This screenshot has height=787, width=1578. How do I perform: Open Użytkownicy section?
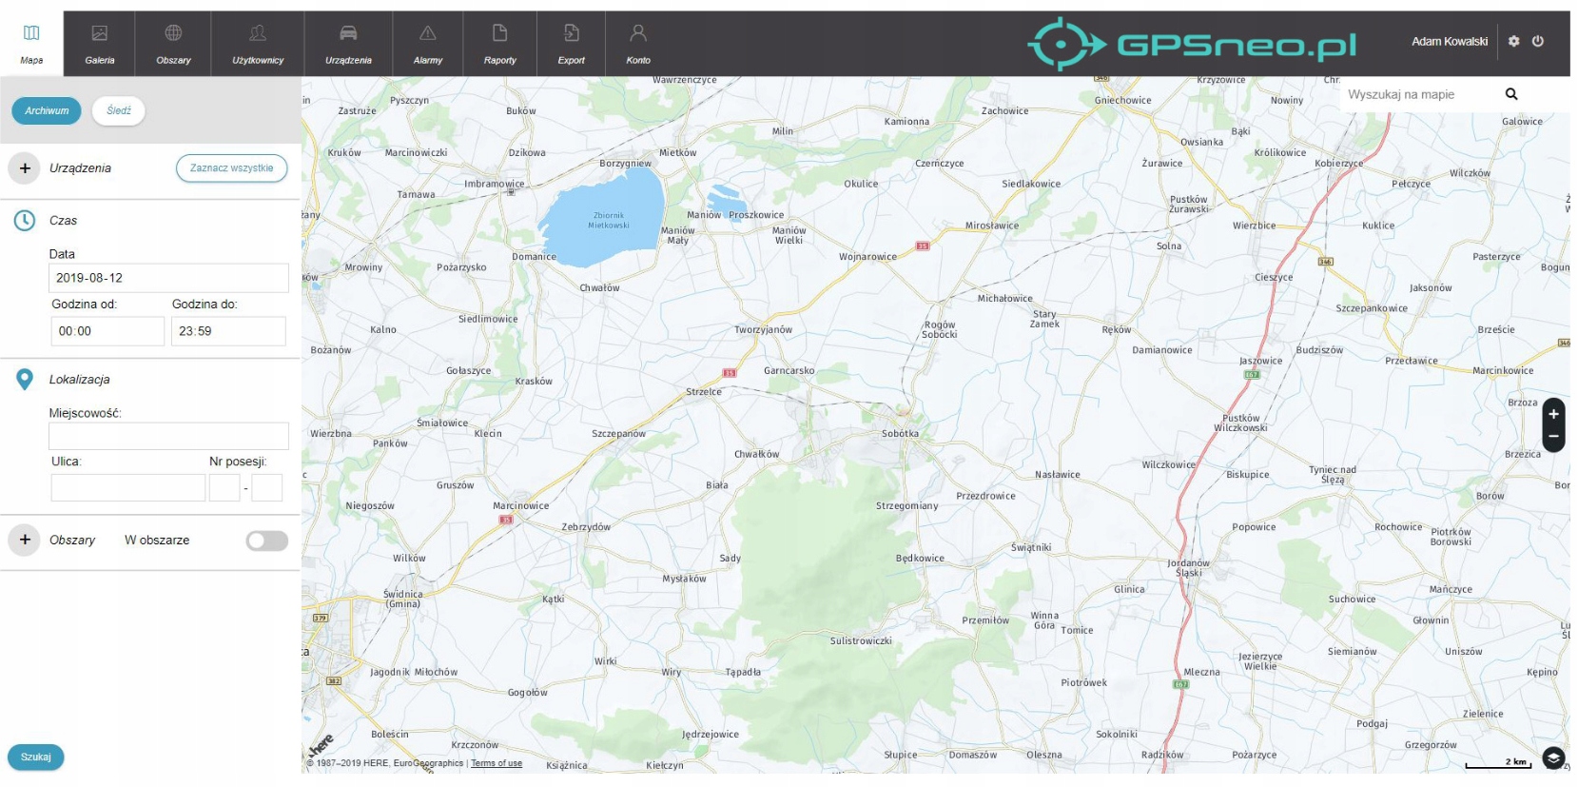point(258,44)
